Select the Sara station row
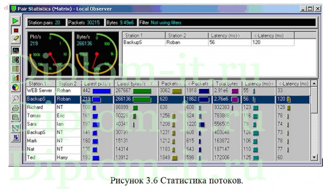This screenshot has width=327, height=193. [x=168, y=124]
